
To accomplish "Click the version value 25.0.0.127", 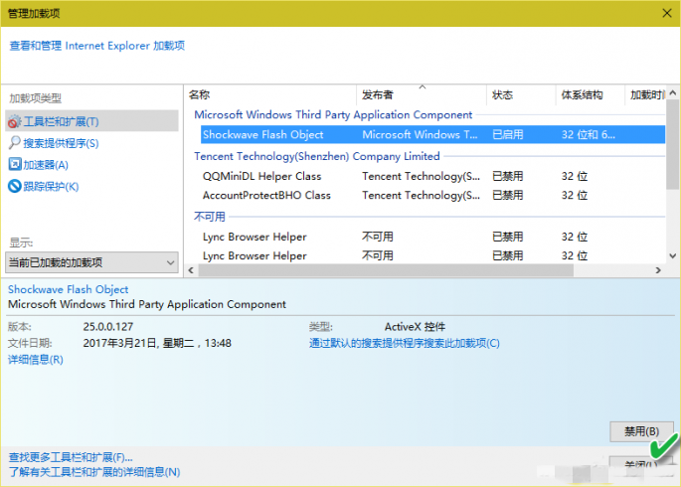I will (108, 327).
